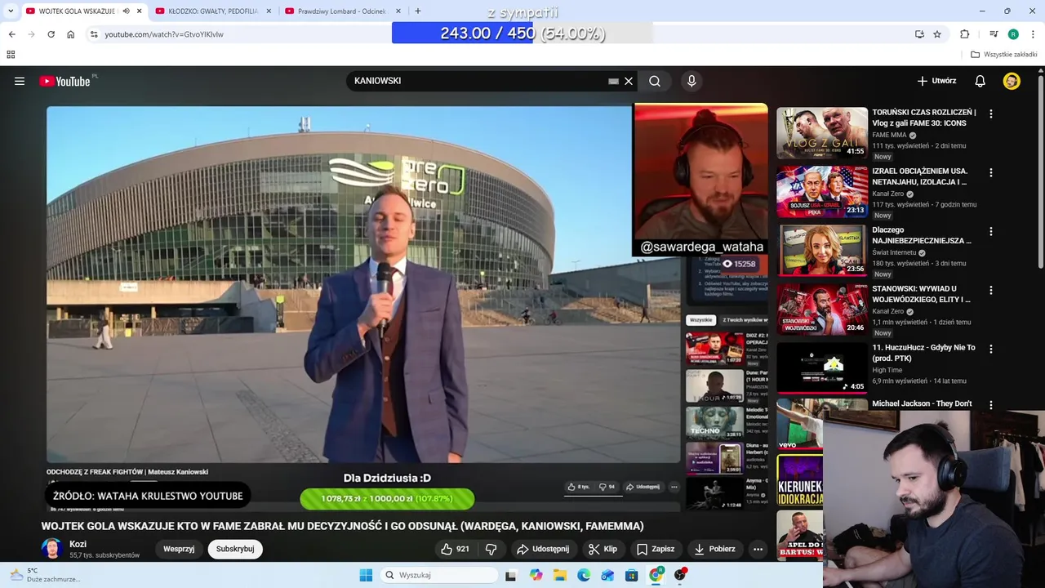
Task: Open the Kozi channel name link
Action: tap(78, 544)
